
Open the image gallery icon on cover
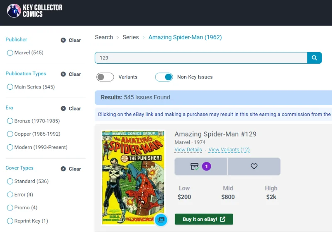[161, 220]
